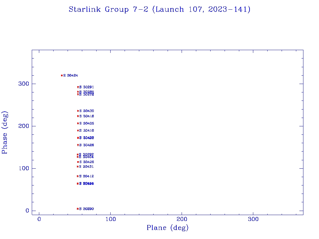The image size is (319, 239).
Task: Click the '0' tick on the Plane axis
Action: pyautogui.click(x=39, y=219)
